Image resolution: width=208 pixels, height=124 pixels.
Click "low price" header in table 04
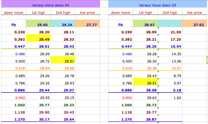coord(87,13)
